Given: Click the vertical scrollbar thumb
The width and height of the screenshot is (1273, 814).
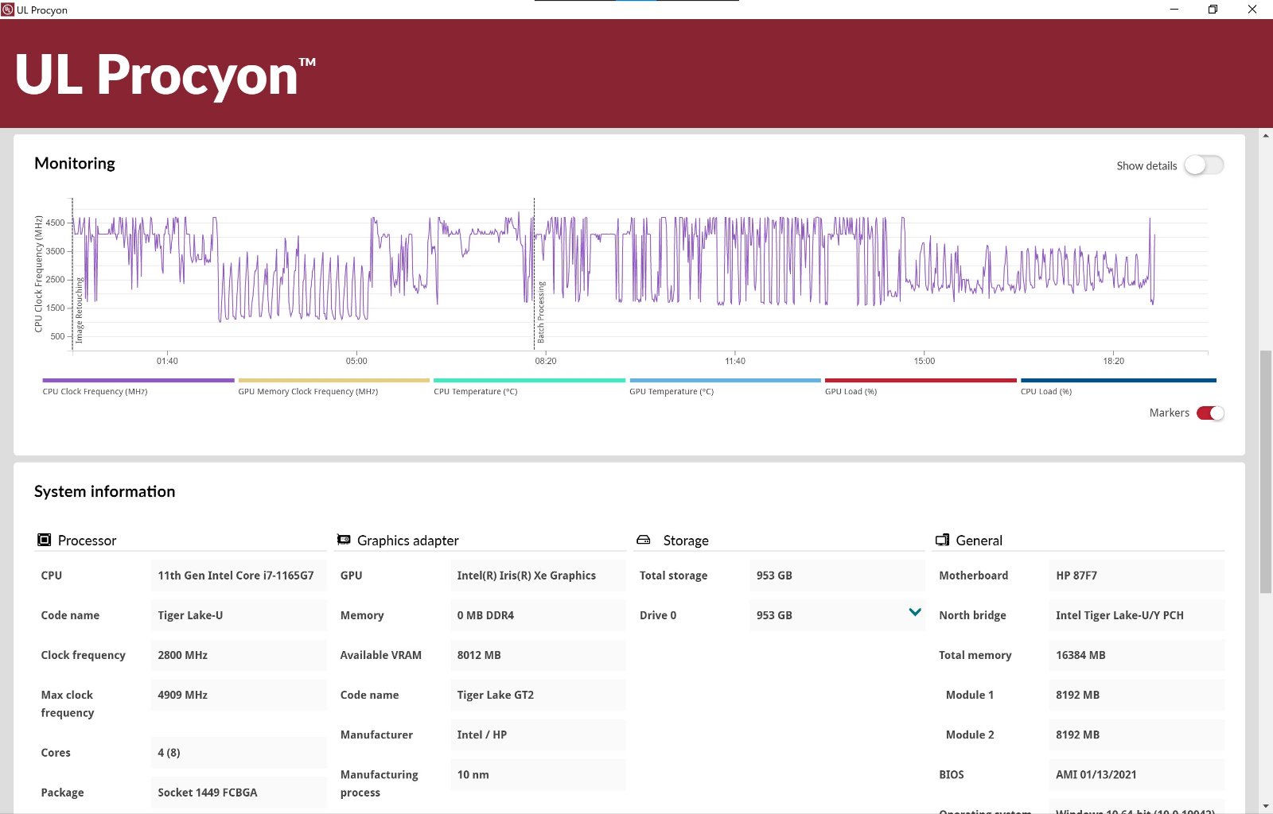Looking at the screenshot, I should coord(1265,471).
